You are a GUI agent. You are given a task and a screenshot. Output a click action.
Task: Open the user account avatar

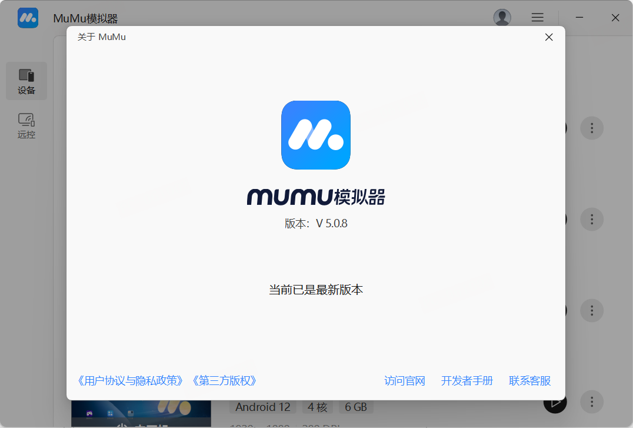click(x=502, y=18)
